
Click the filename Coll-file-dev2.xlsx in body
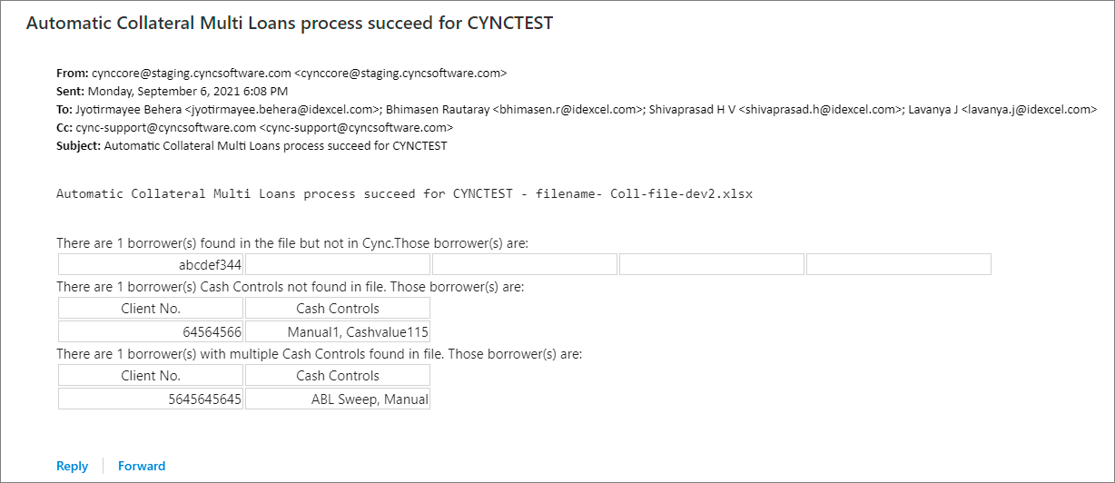[x=681, y=193]
